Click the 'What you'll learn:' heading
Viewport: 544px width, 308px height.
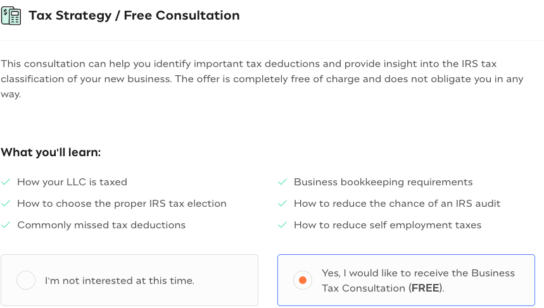51,152
